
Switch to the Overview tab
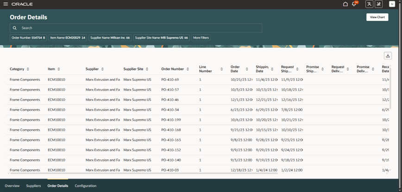tap(12, 186)
